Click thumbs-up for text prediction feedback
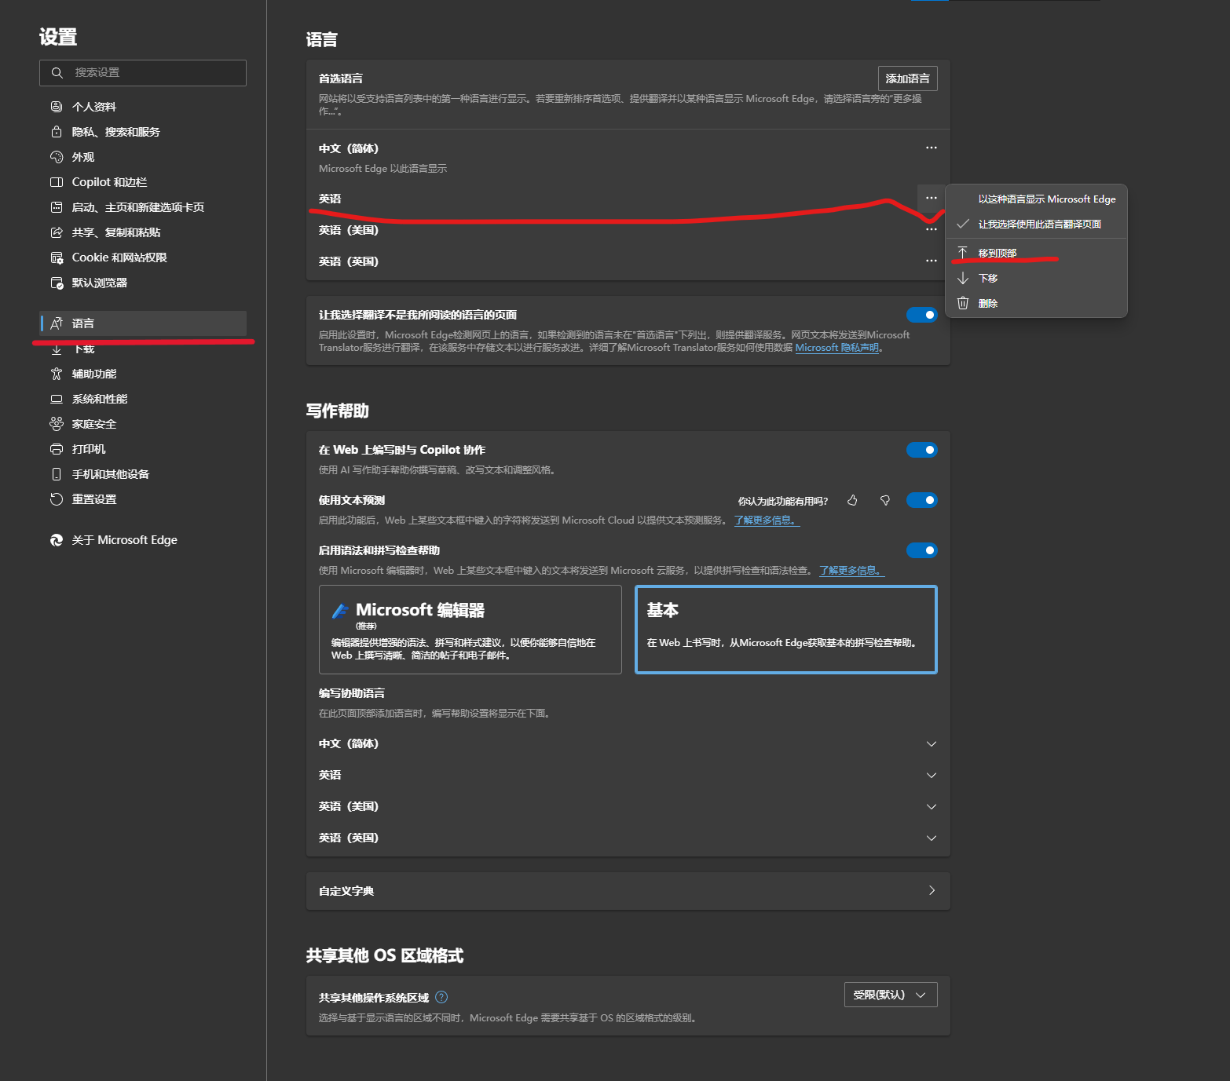This screenshot has height=1081, width=1230. [x=852, y=500]
